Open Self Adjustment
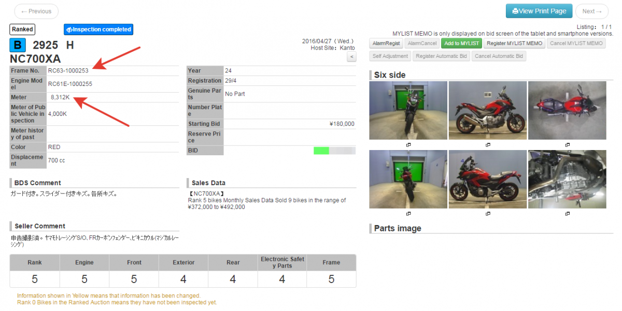This screenshot has height=311, width=622. click(x=390, y=56)
